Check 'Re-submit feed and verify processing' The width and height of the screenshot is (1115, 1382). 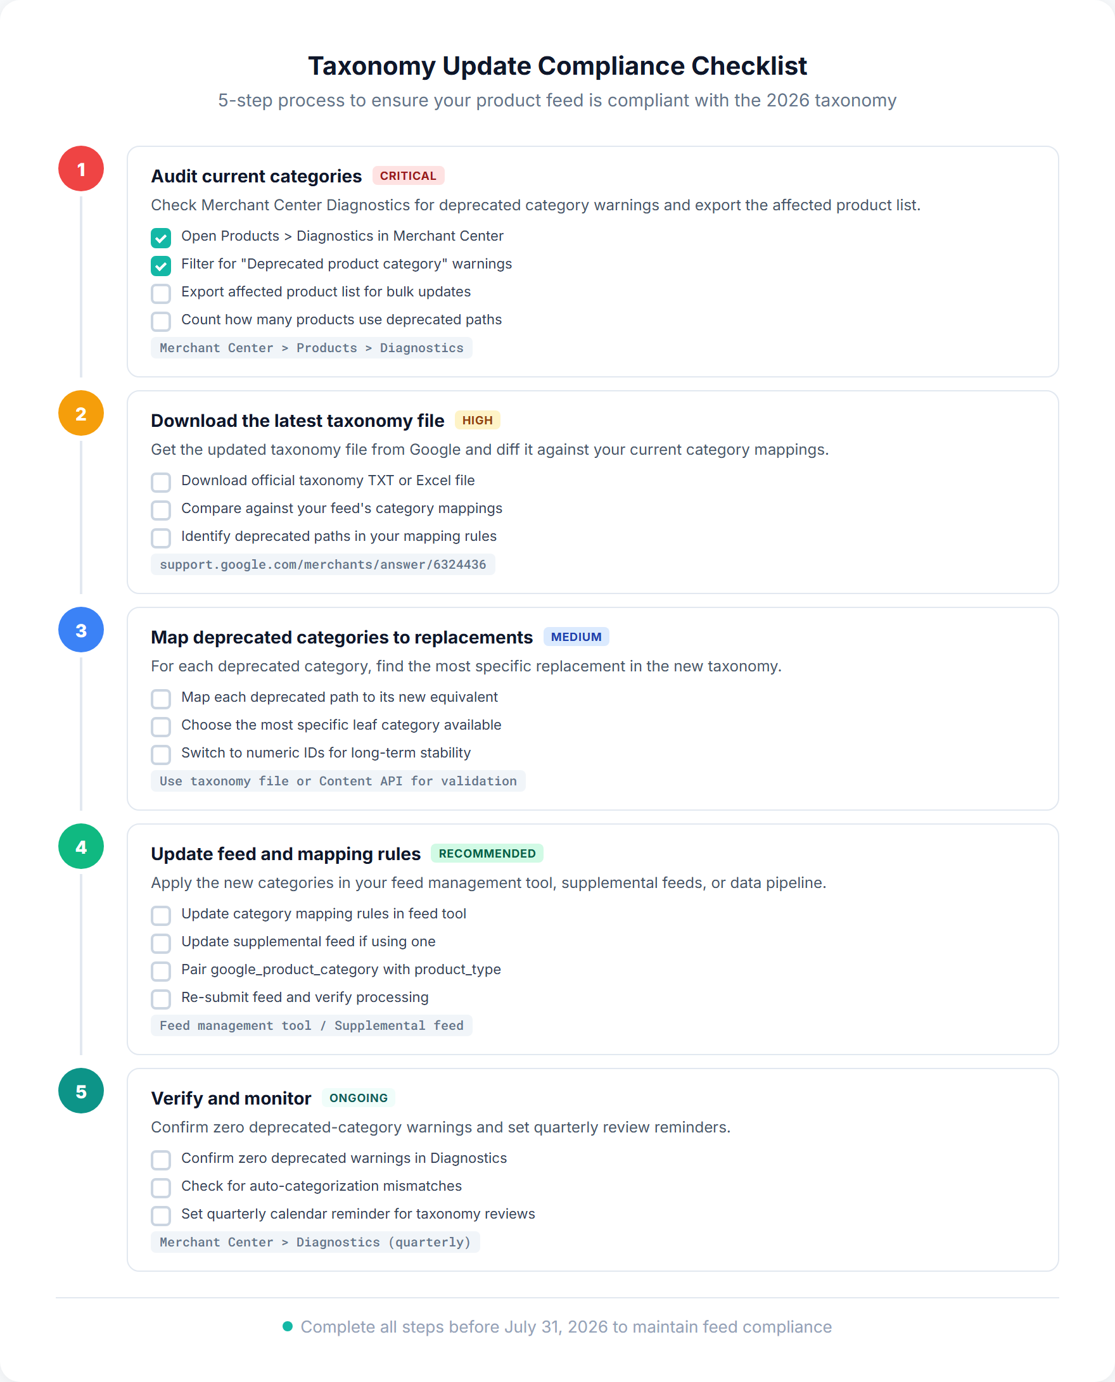(x=160, y=999)
